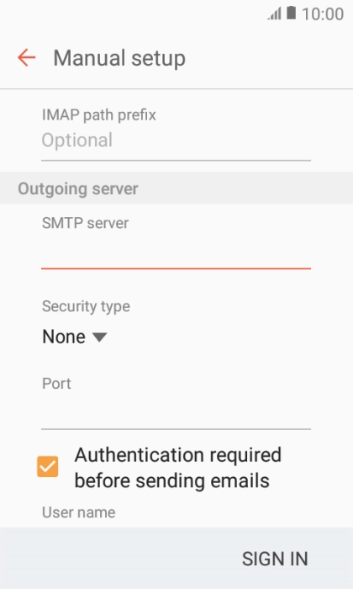Open the Security type dropdown

pos(75,337)
